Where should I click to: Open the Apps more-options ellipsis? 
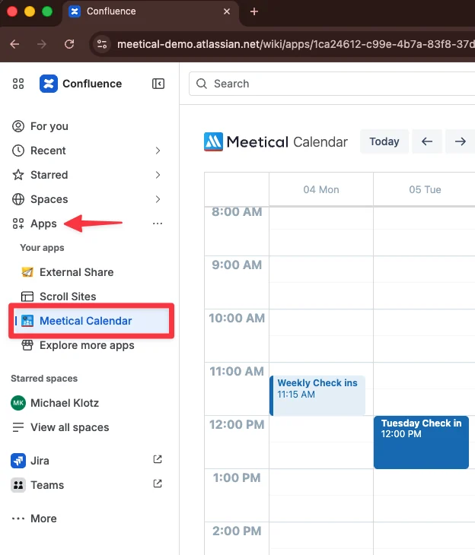(x=158, y=224)
